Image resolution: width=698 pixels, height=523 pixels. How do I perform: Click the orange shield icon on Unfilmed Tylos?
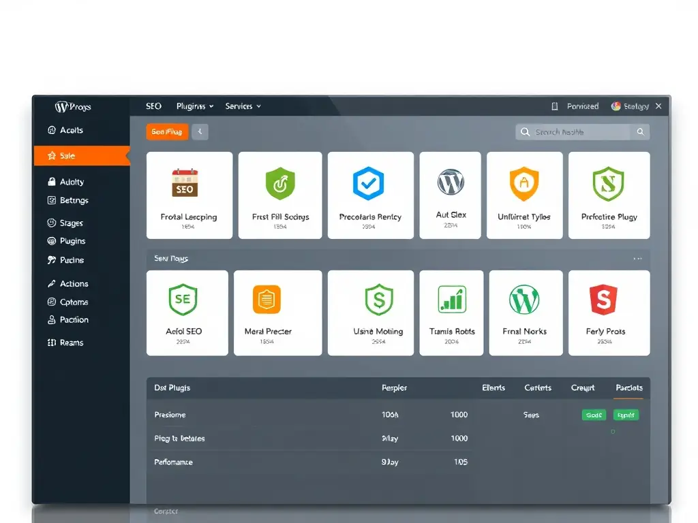pyautogui.click(x=524, y=183)
